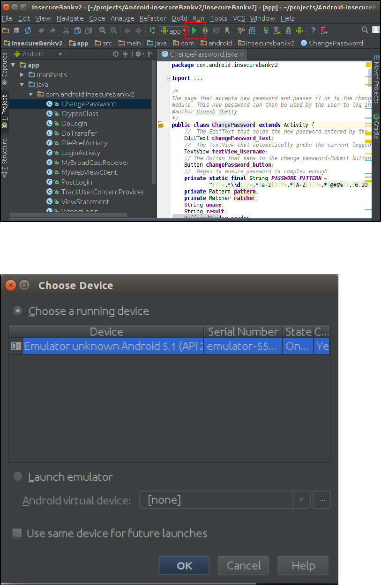Image resolution: width=381 pixels, height=585 pixels.
Task: Collapse the app module tree node
Action: point(13,65)
